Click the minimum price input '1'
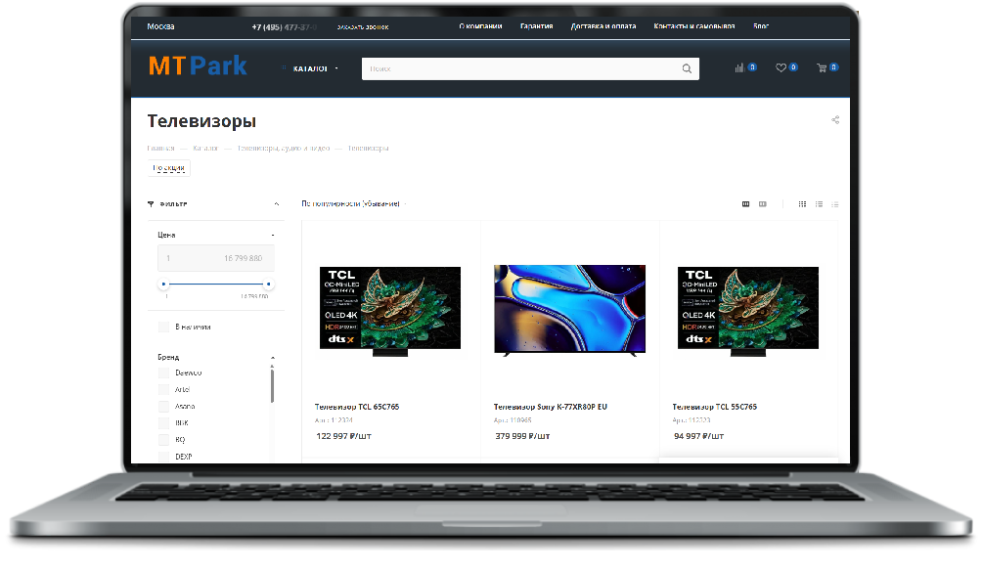 (185, 258)
